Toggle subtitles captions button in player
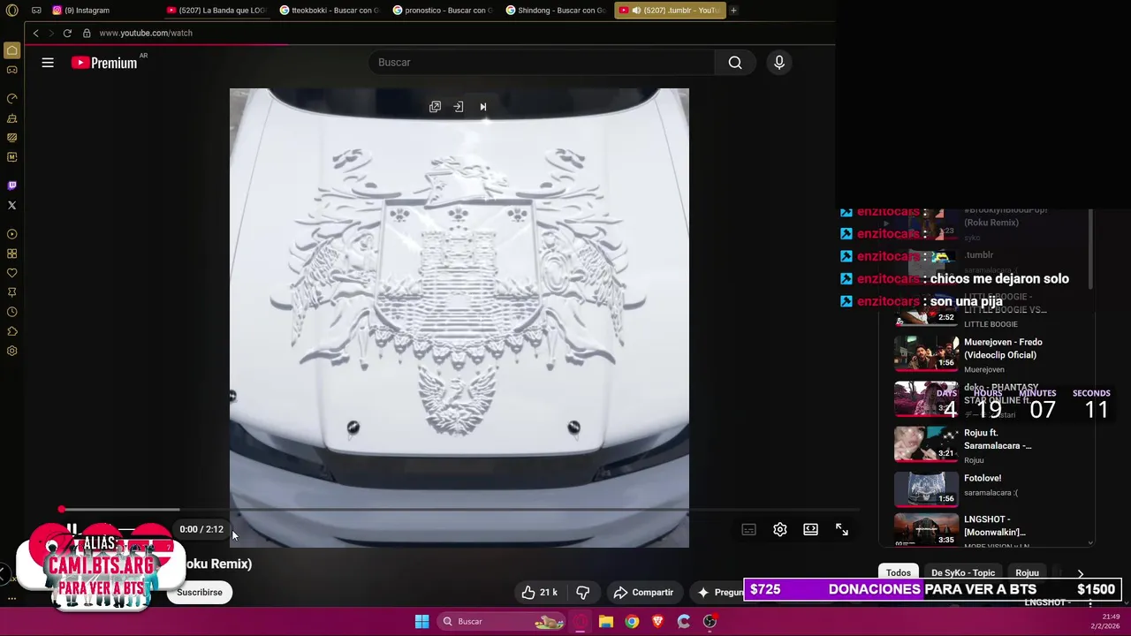The width and height of the screenshot is (1131, 636). pyautogui.click(x=748, y=529)
